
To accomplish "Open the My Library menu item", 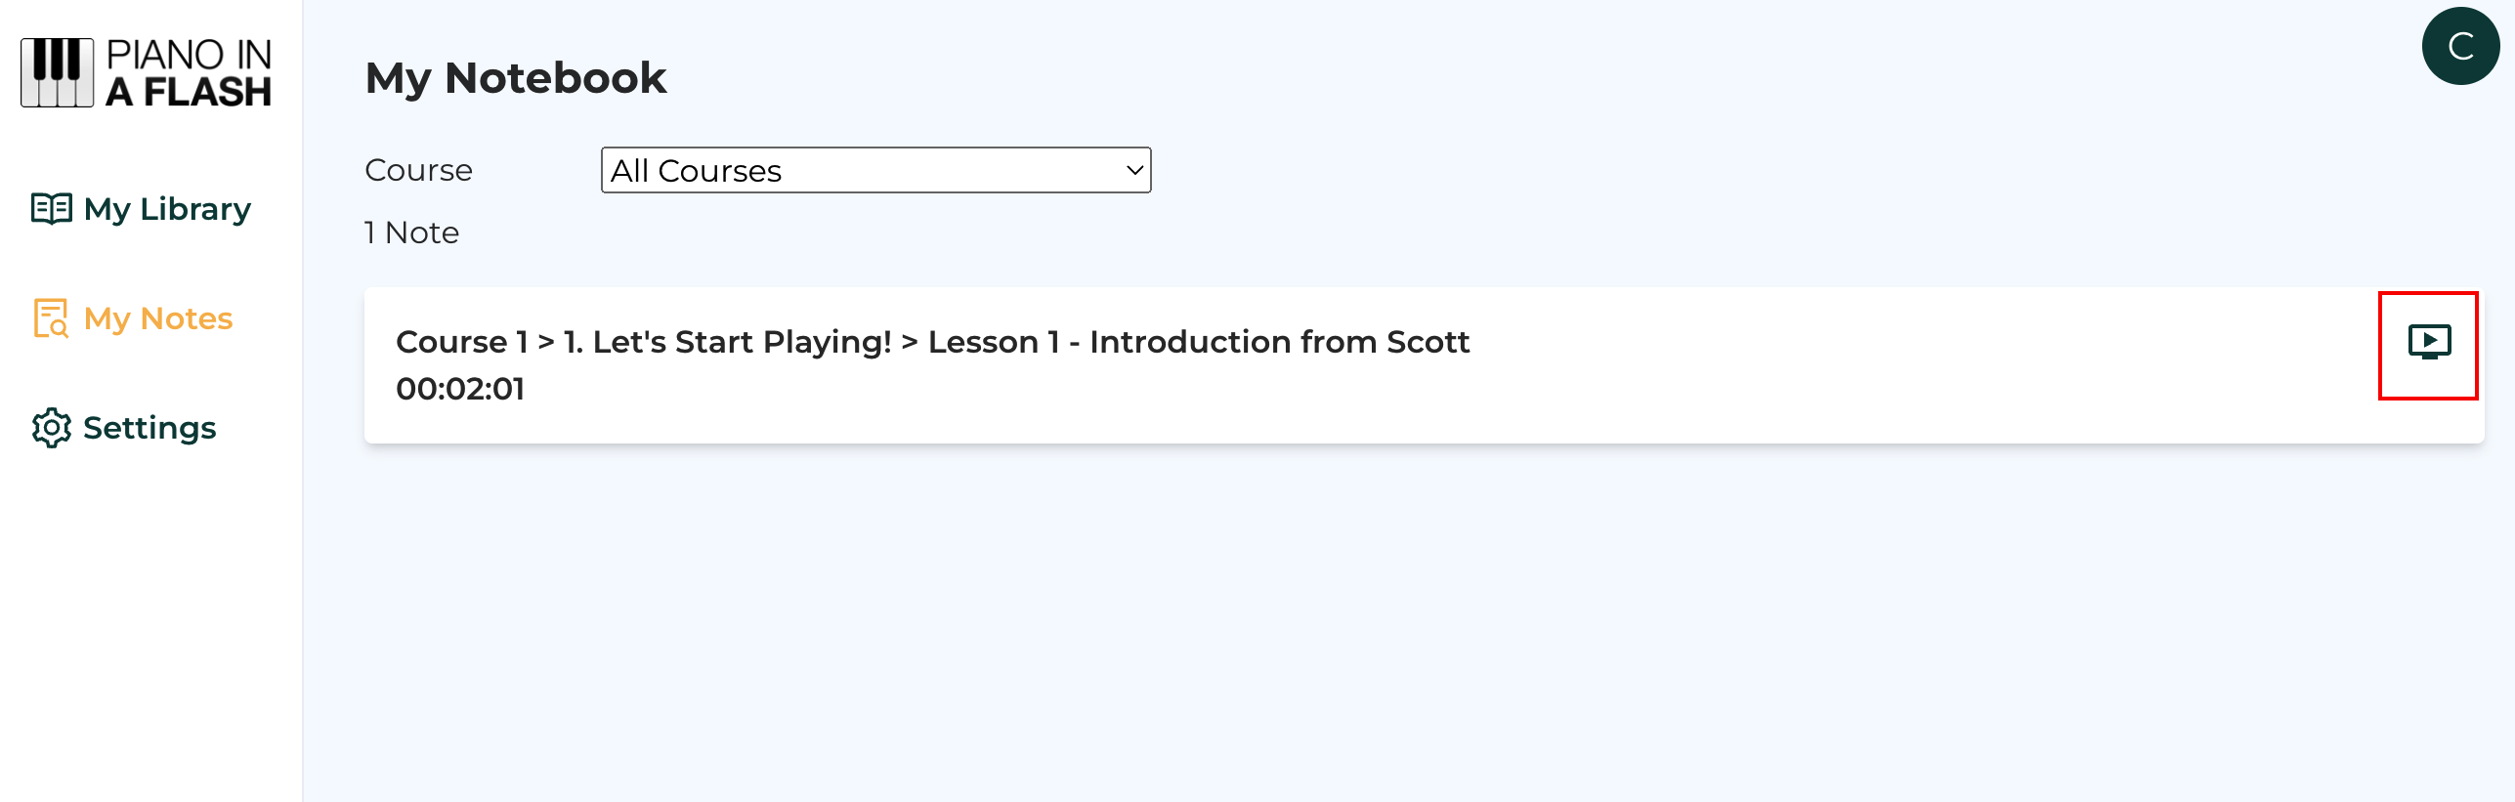I will tap(167, 209).
